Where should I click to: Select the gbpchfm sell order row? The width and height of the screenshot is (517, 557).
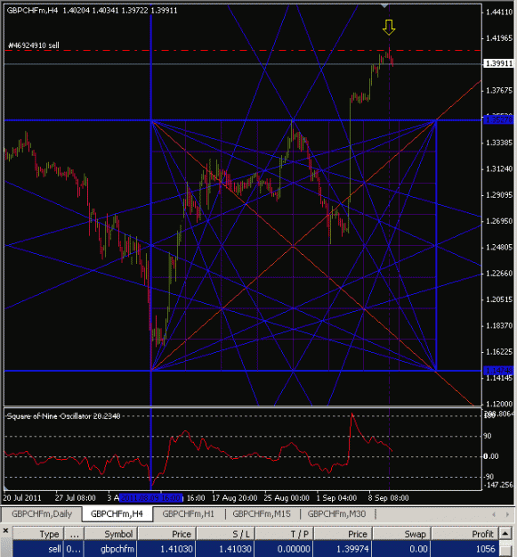(255, 549)
